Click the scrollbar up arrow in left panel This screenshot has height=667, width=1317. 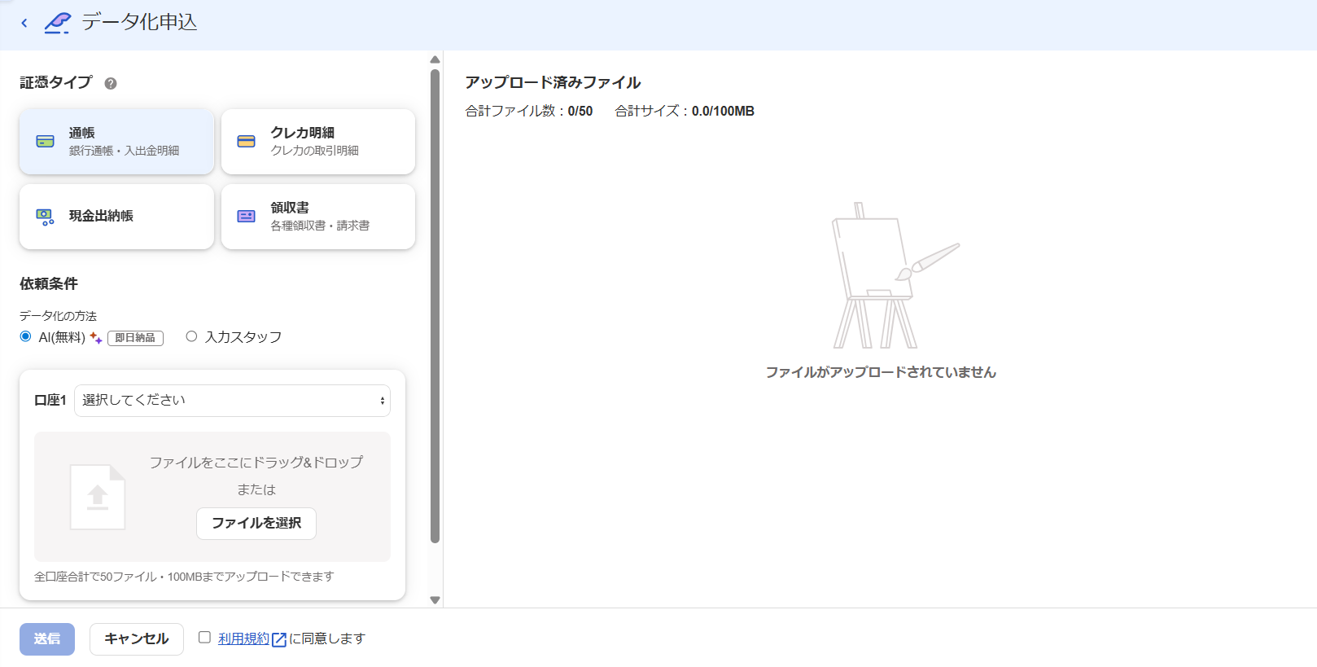[x=435, y=59]
